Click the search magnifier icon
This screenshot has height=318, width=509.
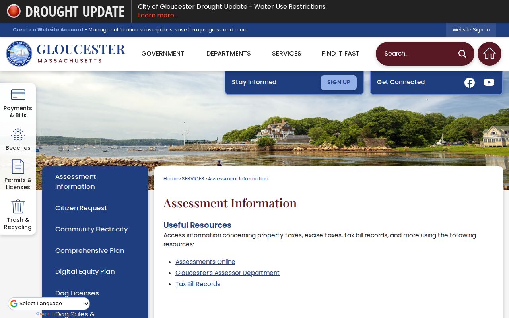coord(462,54)
